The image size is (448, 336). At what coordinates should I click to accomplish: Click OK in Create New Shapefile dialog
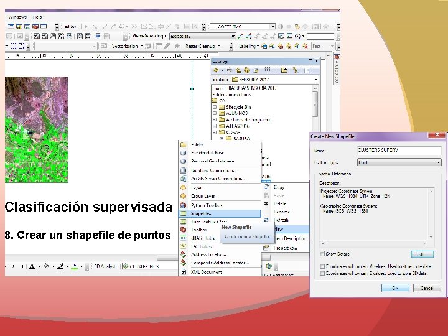coord(395,288)
